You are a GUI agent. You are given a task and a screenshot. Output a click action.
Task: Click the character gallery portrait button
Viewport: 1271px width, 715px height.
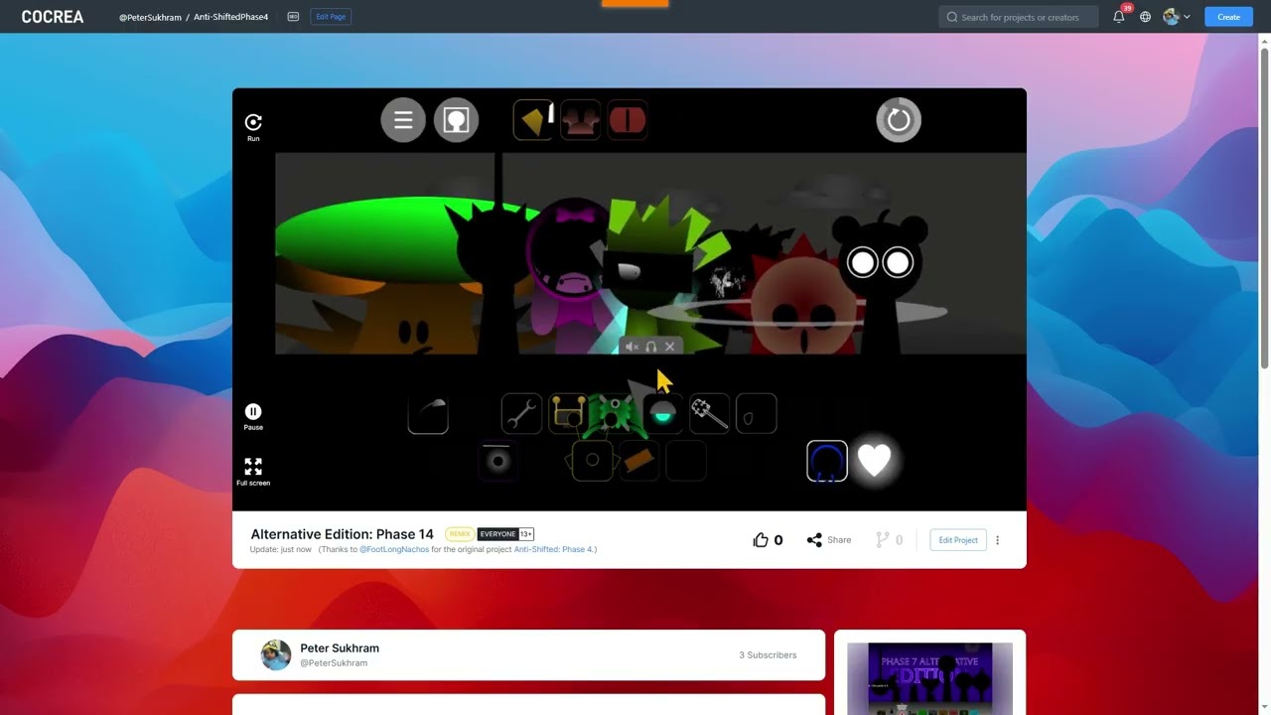(457, 120)
